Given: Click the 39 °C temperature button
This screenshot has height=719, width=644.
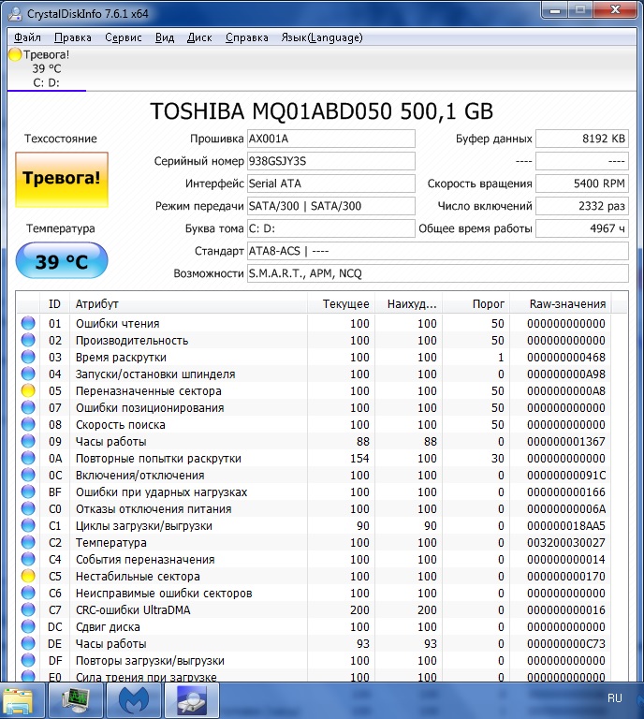Looking at the screenshot, I should [62, 261].
